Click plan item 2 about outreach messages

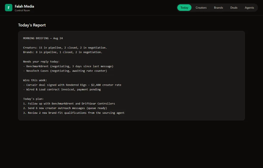click(65, 108)
